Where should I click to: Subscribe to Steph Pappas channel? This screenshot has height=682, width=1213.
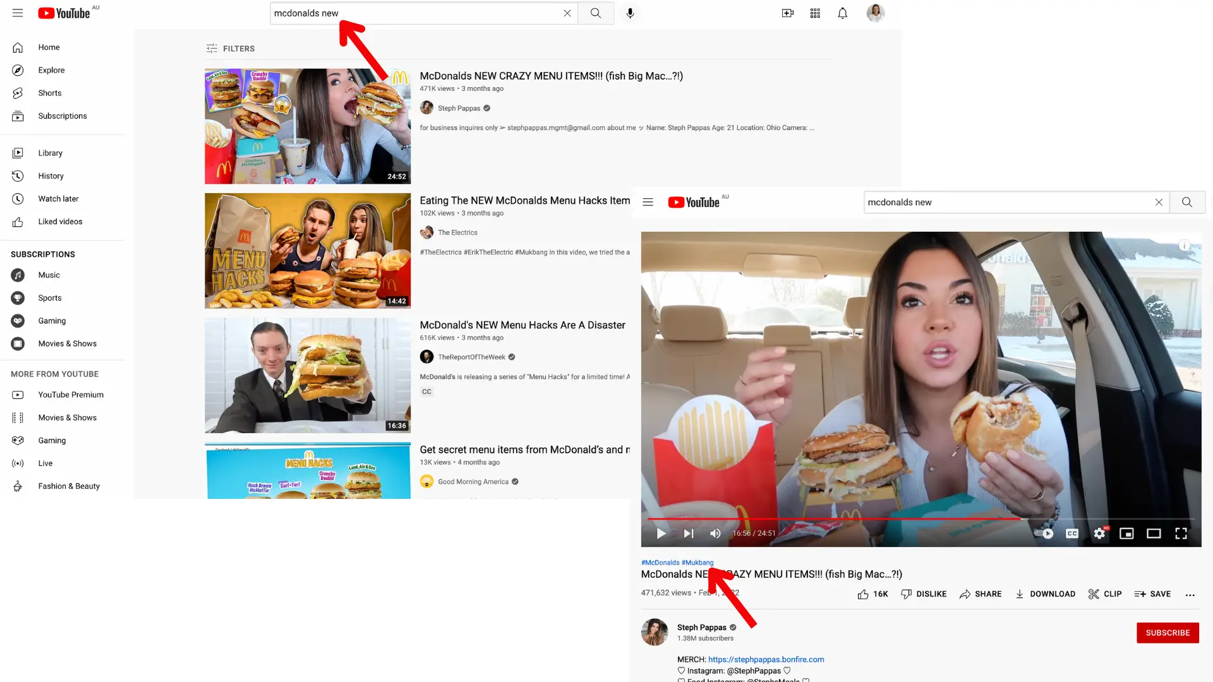pos(1168,632)
